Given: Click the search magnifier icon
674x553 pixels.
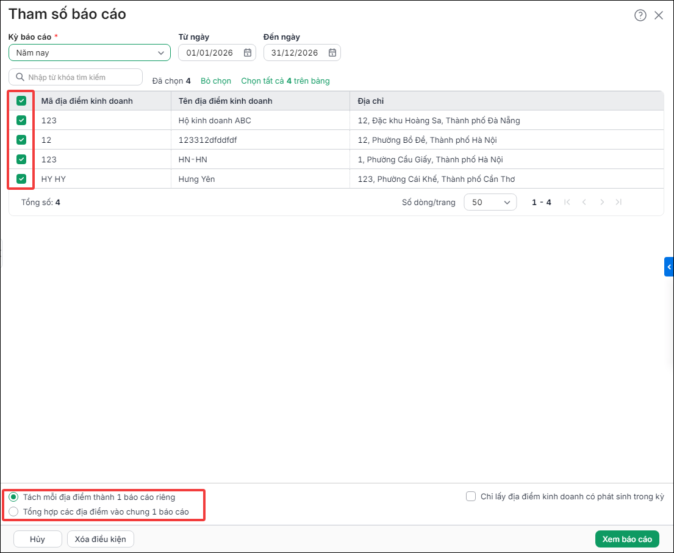Looking at the screenshot, I should tap(20, 77).
